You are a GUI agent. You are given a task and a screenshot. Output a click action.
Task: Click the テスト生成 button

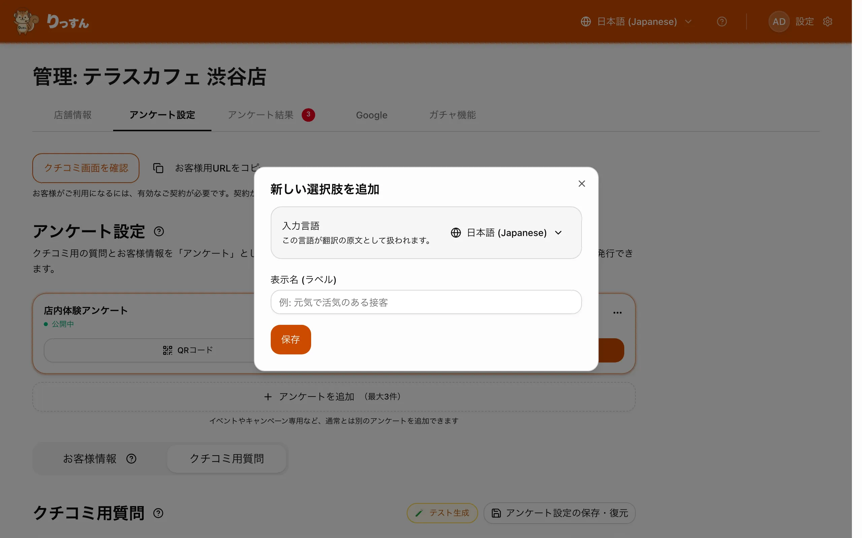coord(442,513)
